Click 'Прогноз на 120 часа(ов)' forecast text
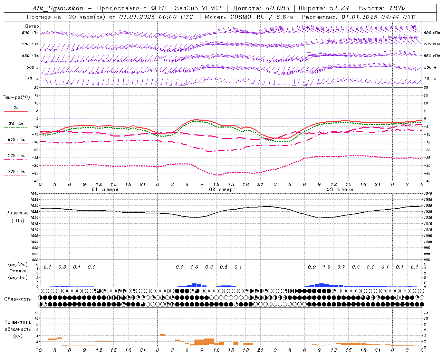This screenshot has width=442, height=353. pyautogui.click(x=66, y=17)
